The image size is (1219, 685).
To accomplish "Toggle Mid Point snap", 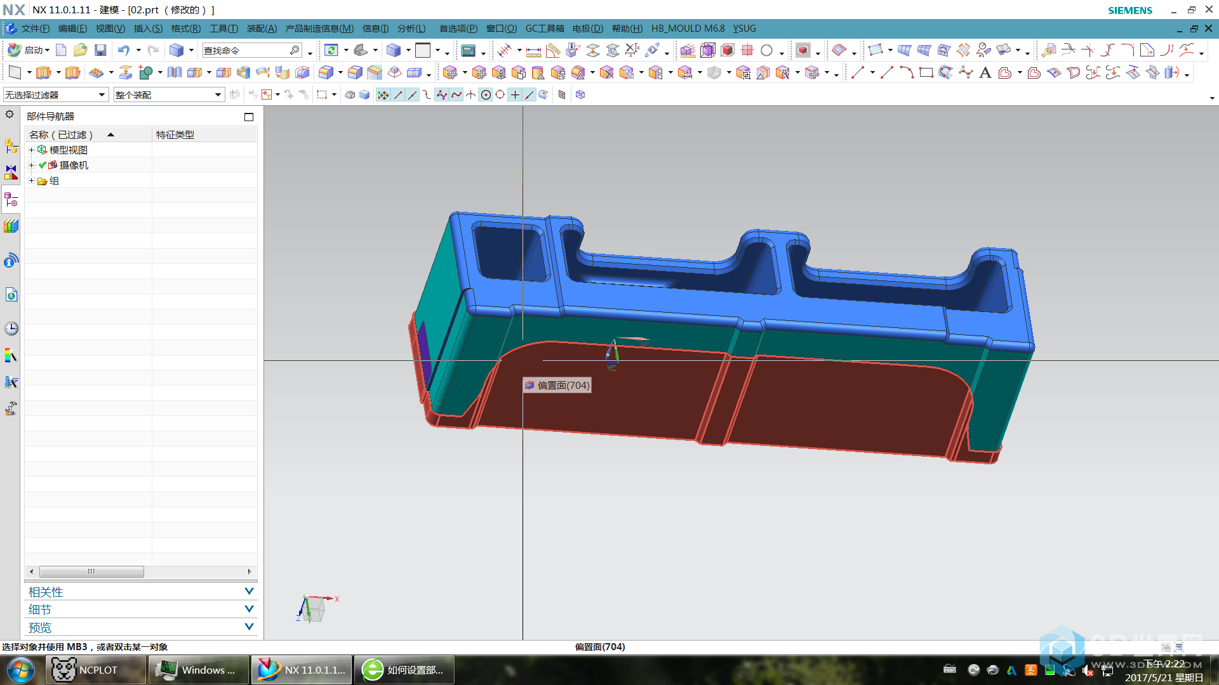I will point(413,95).
